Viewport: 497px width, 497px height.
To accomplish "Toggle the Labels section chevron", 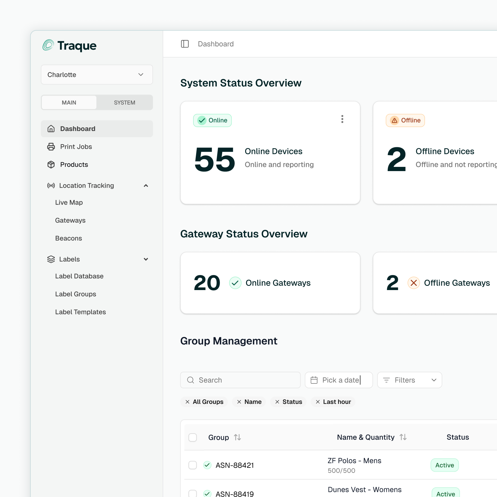I will 146,259.
